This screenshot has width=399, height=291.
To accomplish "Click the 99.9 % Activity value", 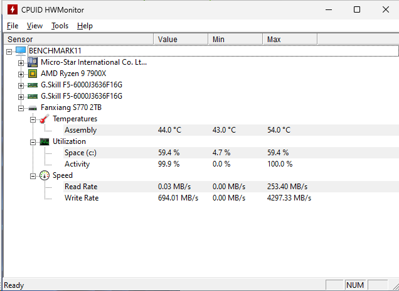I will (x=169, y=164).
